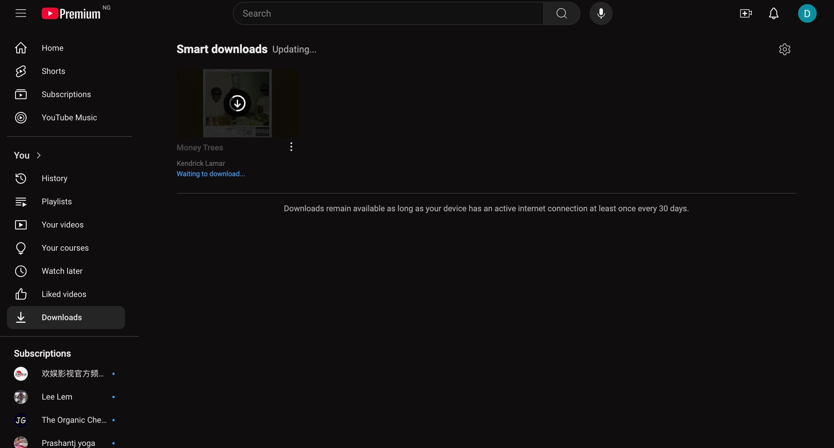Open the Money Trees video title
This screenshot has width=834, height=448.
[200, 148]
